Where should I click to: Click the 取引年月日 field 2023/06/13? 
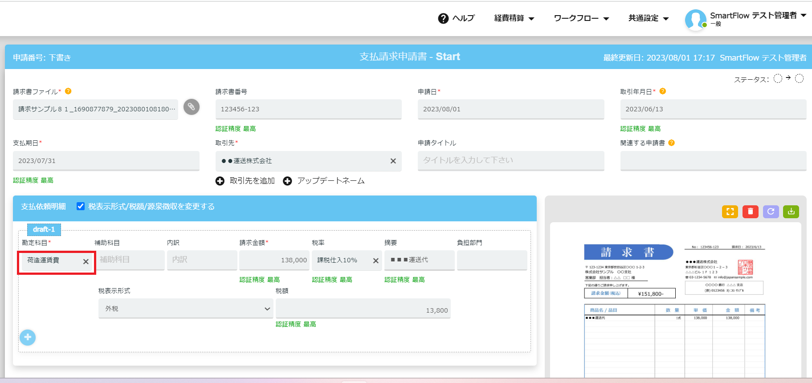[x=713, y=109]
